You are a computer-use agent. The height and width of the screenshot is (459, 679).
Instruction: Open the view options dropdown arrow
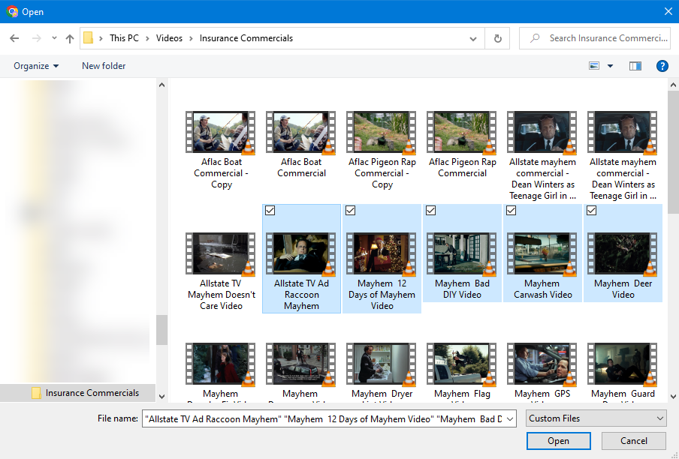point(610,66)
